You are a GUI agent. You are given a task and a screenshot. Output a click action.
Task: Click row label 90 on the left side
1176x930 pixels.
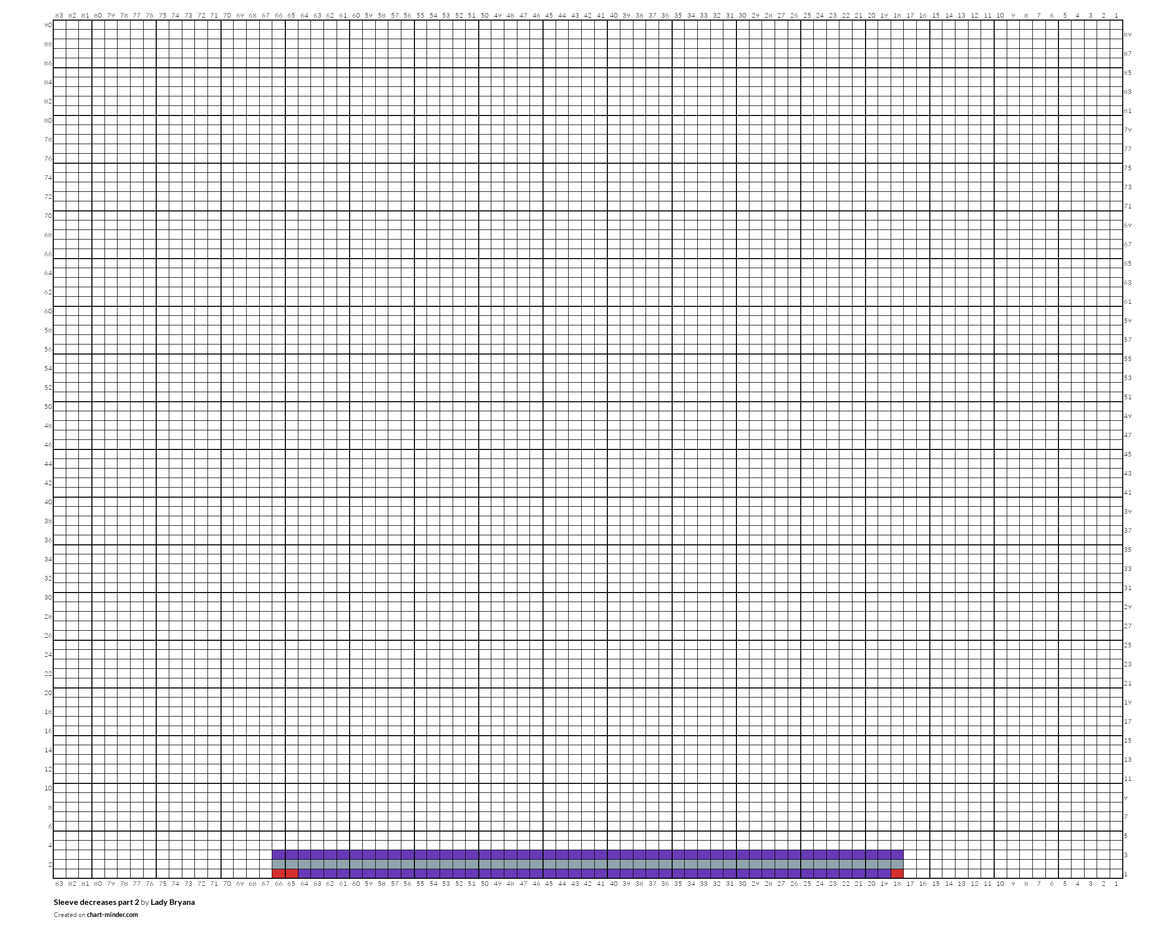(48, 25)
